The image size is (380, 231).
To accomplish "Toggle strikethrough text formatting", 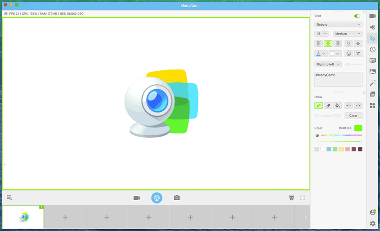I will [x=358, y=43].
